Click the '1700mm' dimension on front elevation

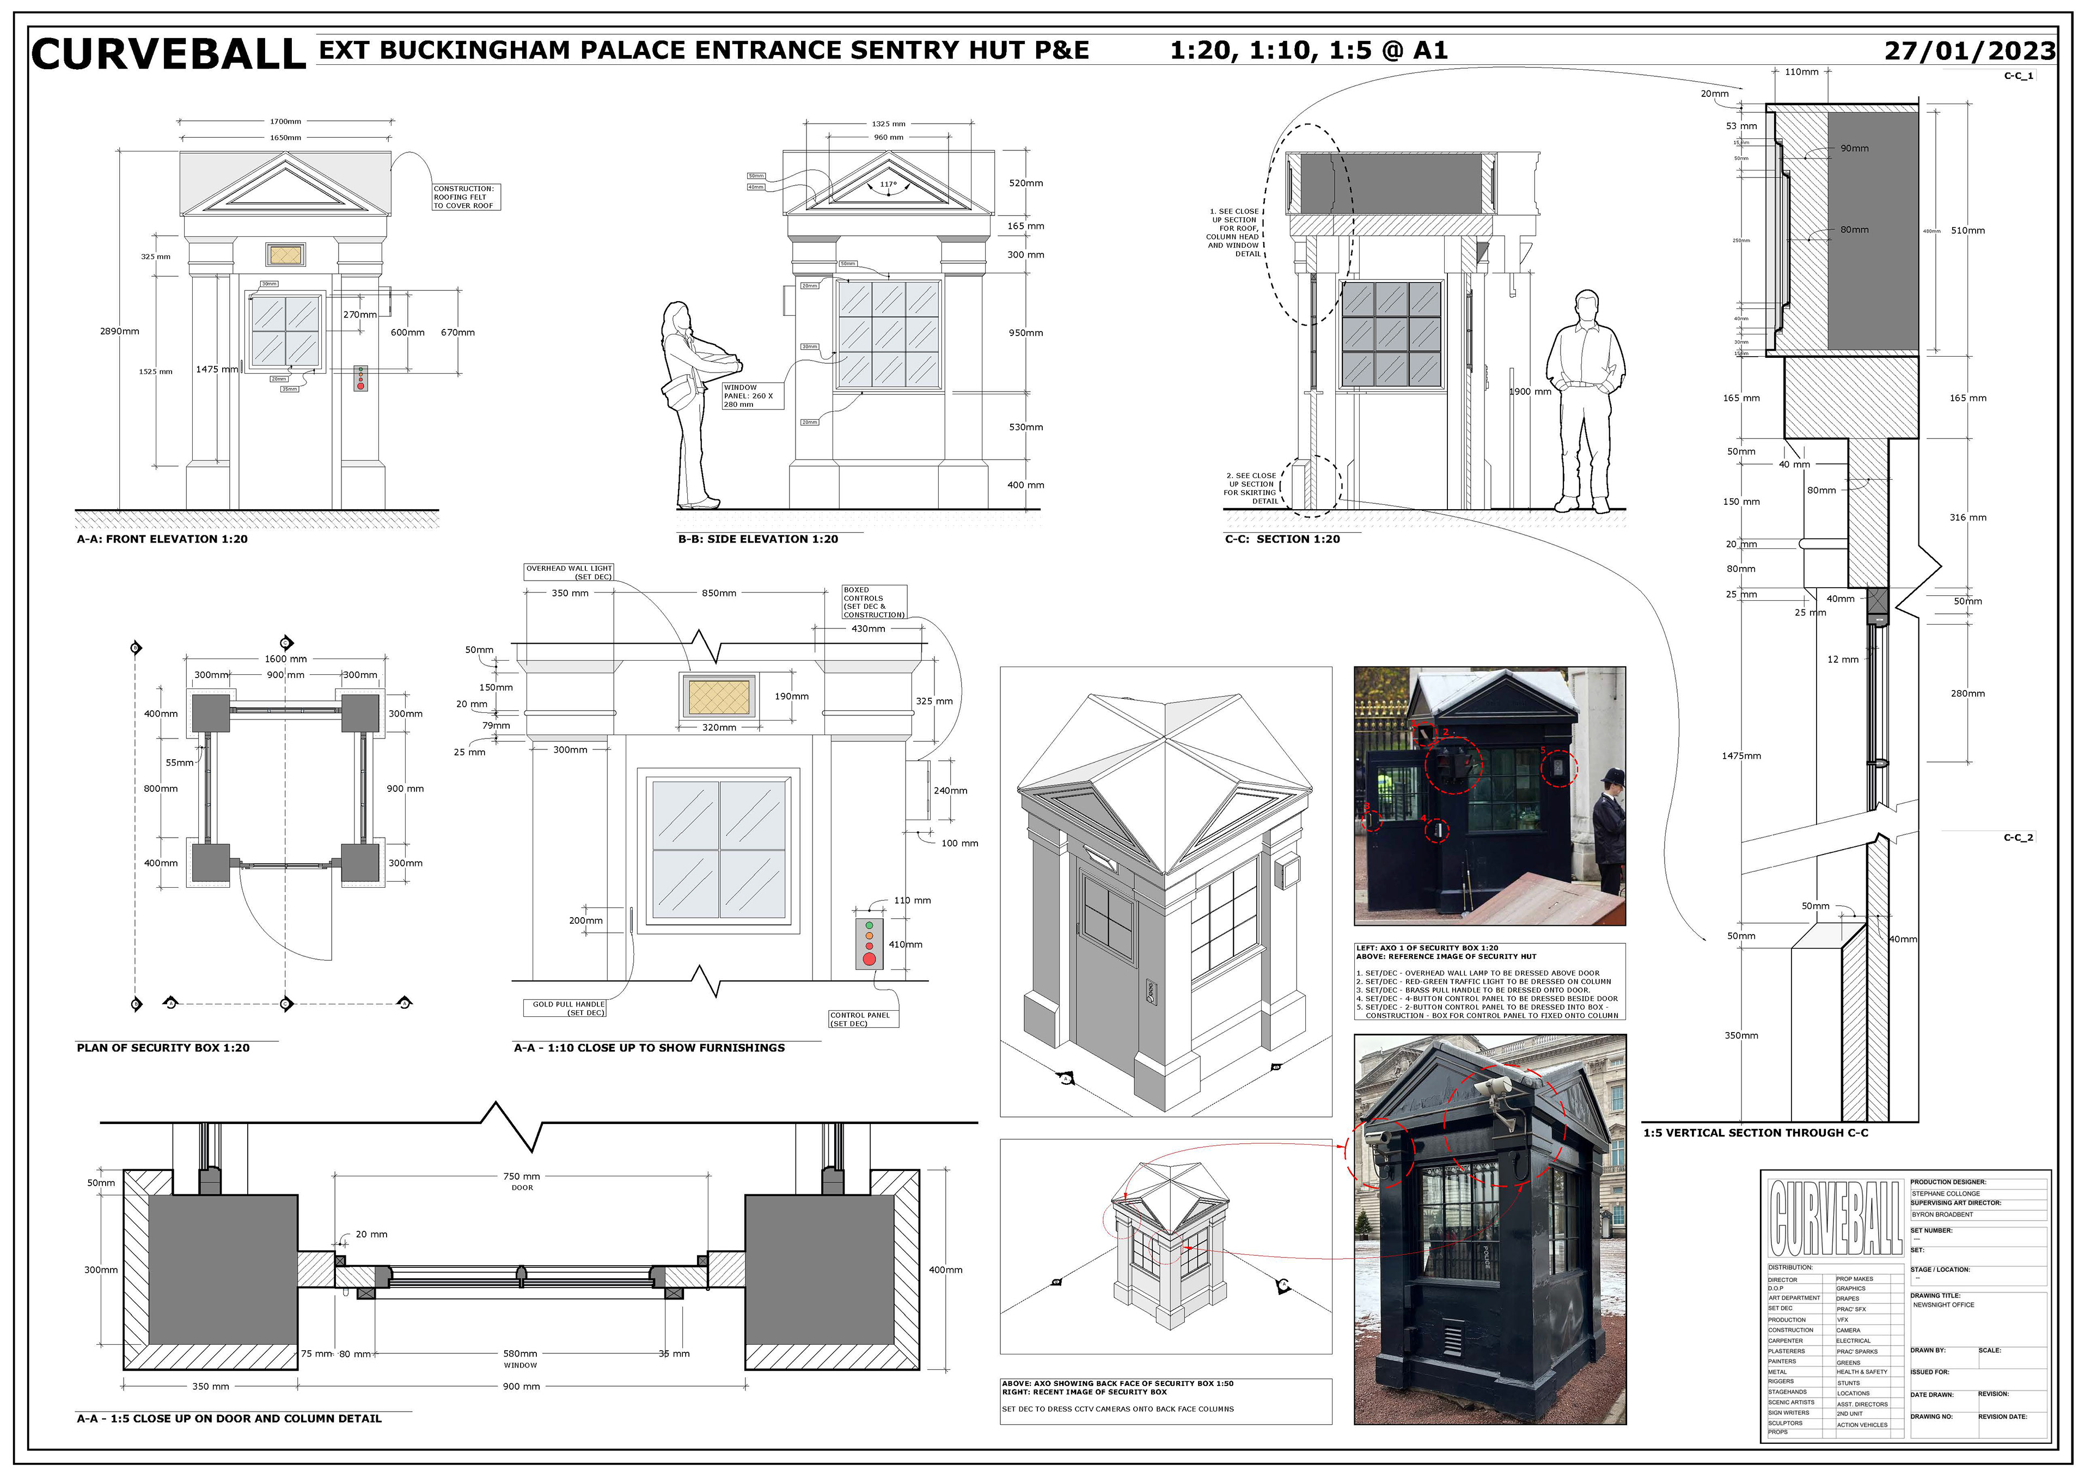(x=285, y=121)
